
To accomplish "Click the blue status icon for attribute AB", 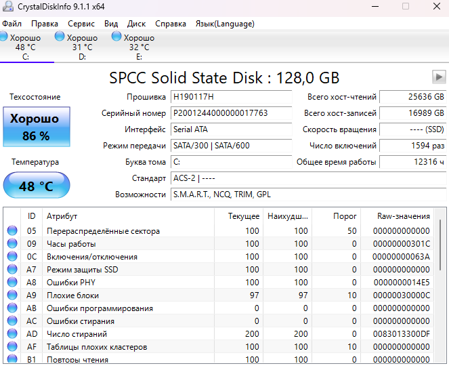I will [x=12, y=308].
